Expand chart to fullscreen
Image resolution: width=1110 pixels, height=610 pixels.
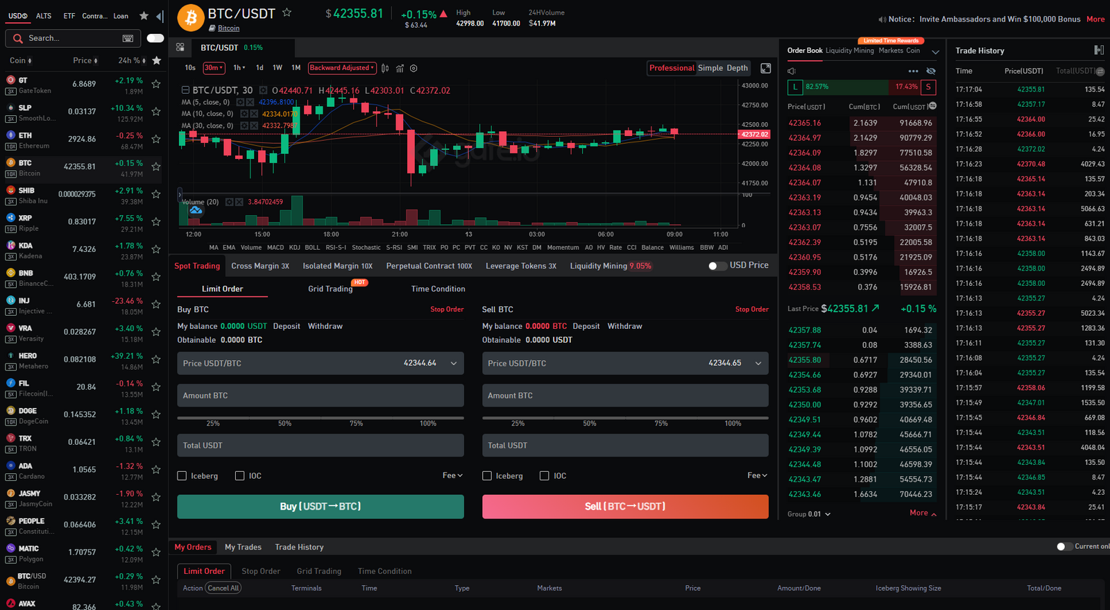[x=766, y=68]
